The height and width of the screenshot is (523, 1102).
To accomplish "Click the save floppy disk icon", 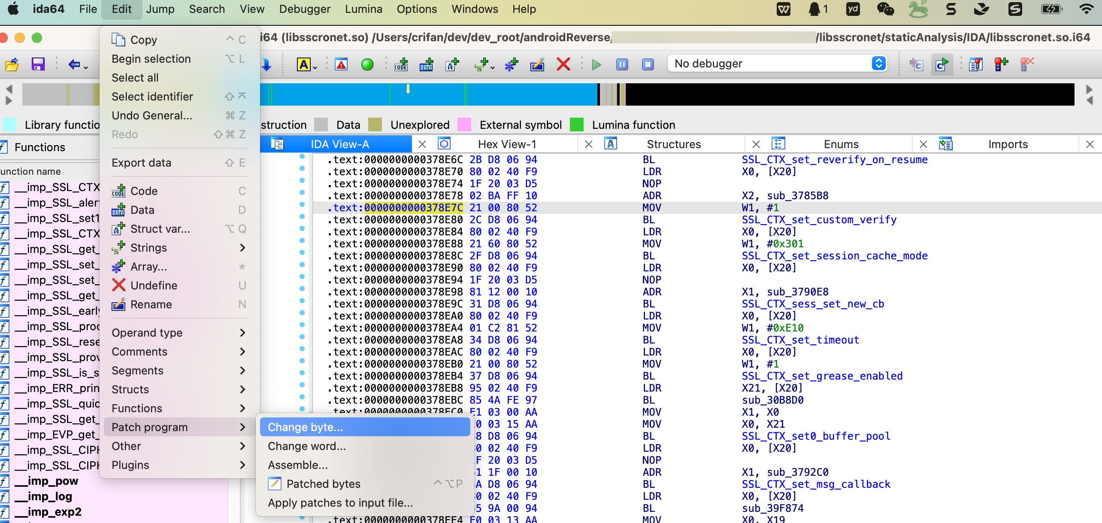I will [38, 64].
